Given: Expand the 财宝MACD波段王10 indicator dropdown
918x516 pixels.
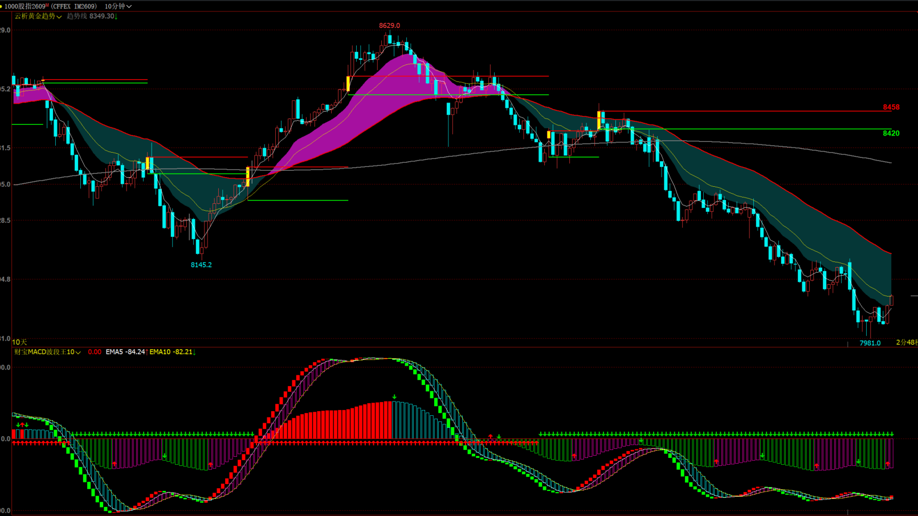Looking at the screenshot, I should [47, 352].
